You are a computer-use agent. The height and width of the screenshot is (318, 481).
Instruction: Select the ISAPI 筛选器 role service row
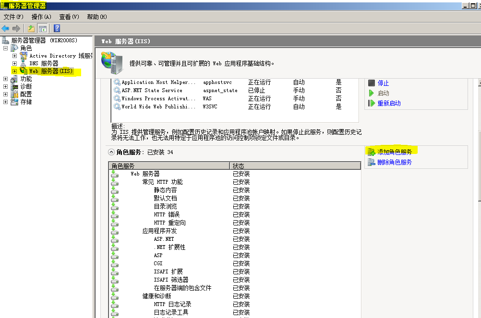(x=235, y=280)
